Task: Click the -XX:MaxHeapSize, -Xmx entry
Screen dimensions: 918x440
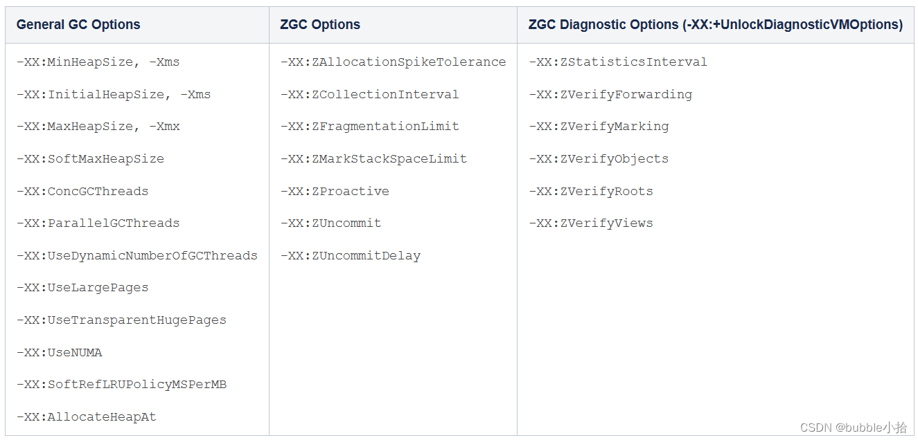Action: tap(98, 127)
